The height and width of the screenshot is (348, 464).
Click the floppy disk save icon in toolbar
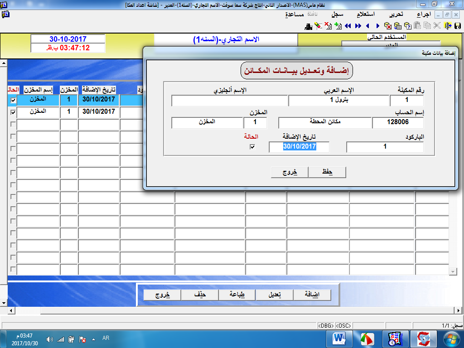pos(457,26)
